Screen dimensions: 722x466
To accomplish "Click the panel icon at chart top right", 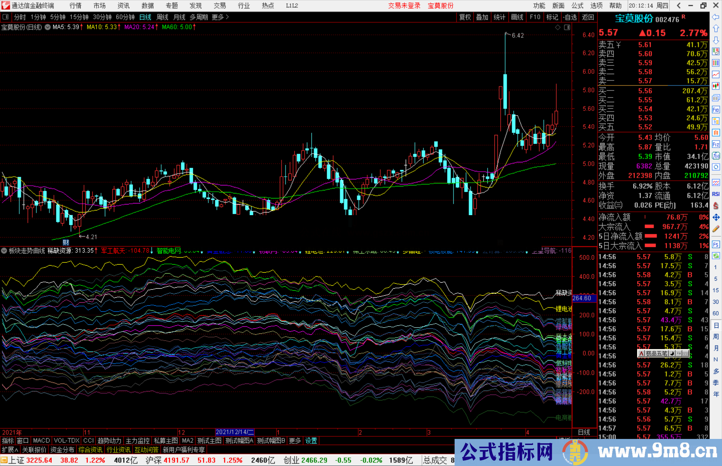I will (567, 27).
